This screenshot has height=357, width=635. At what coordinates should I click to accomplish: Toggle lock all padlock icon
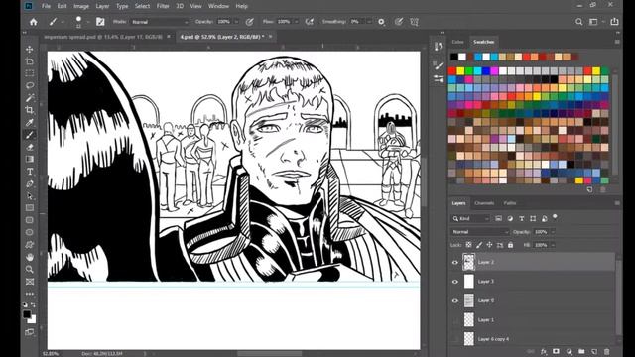[510, 245]
